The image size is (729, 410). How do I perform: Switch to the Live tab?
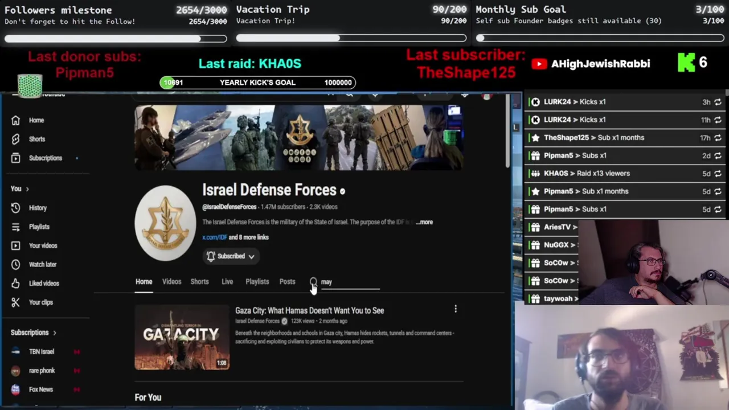[227, 282]
